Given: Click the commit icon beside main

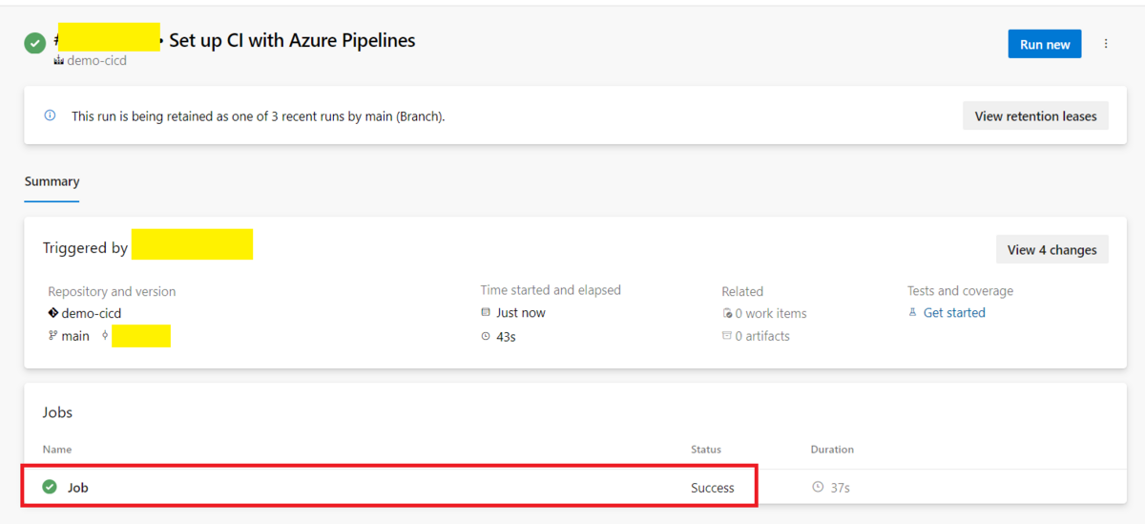Looking at the screenshot, I should (x=104, y=336).
